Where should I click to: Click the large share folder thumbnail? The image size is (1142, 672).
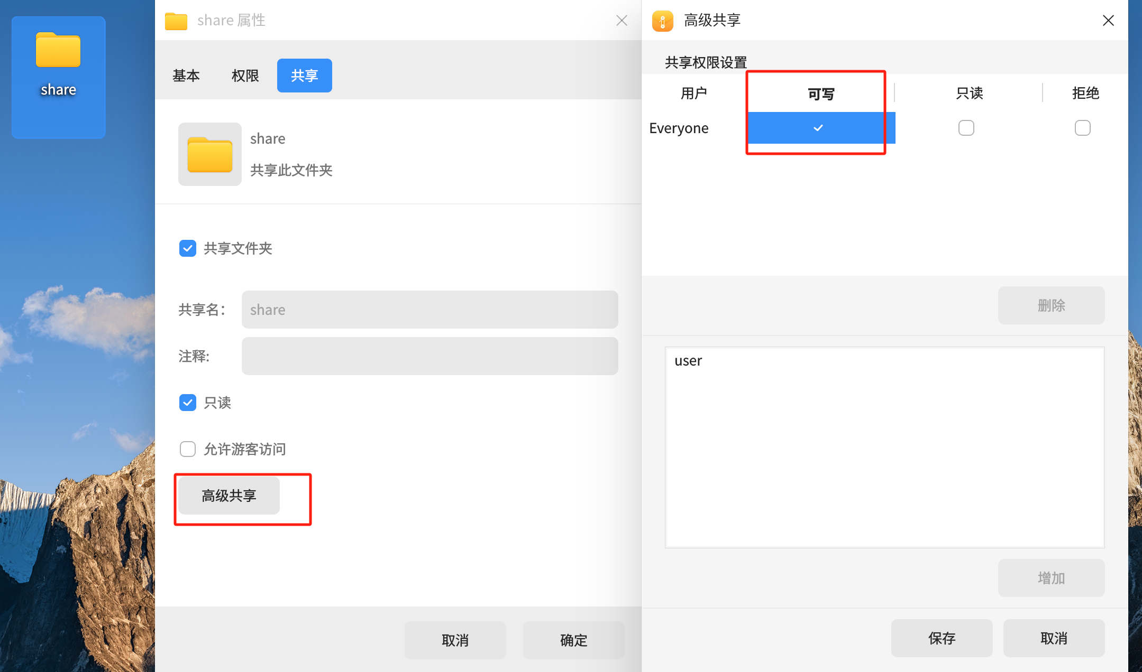(210, 154)
